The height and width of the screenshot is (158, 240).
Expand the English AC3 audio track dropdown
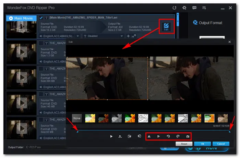pos(78,36)
